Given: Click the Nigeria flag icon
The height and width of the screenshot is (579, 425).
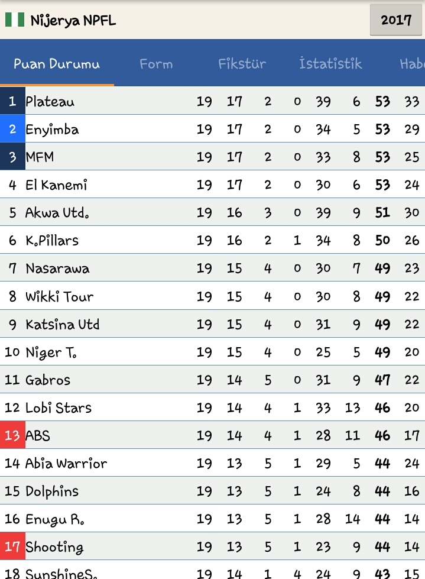Looking at the screenshot, I should [15, 20].
